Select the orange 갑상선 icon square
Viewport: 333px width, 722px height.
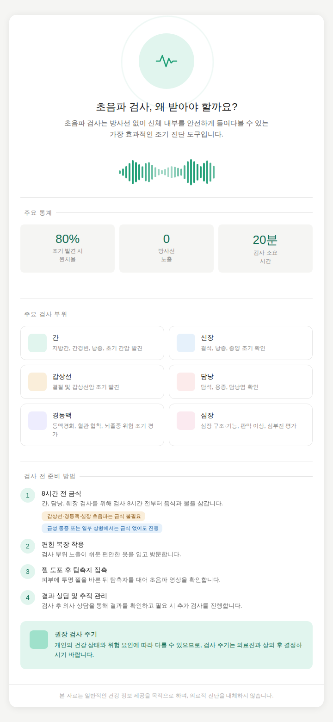pos(37,382)
